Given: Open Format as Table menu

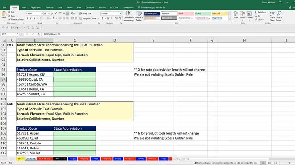Looking at the screenshot, I should pyautogui.click(x=139, y=16).
